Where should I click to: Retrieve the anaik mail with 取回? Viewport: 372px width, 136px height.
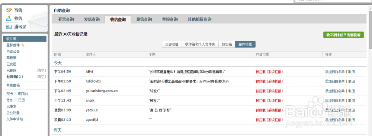click(352, 100)
